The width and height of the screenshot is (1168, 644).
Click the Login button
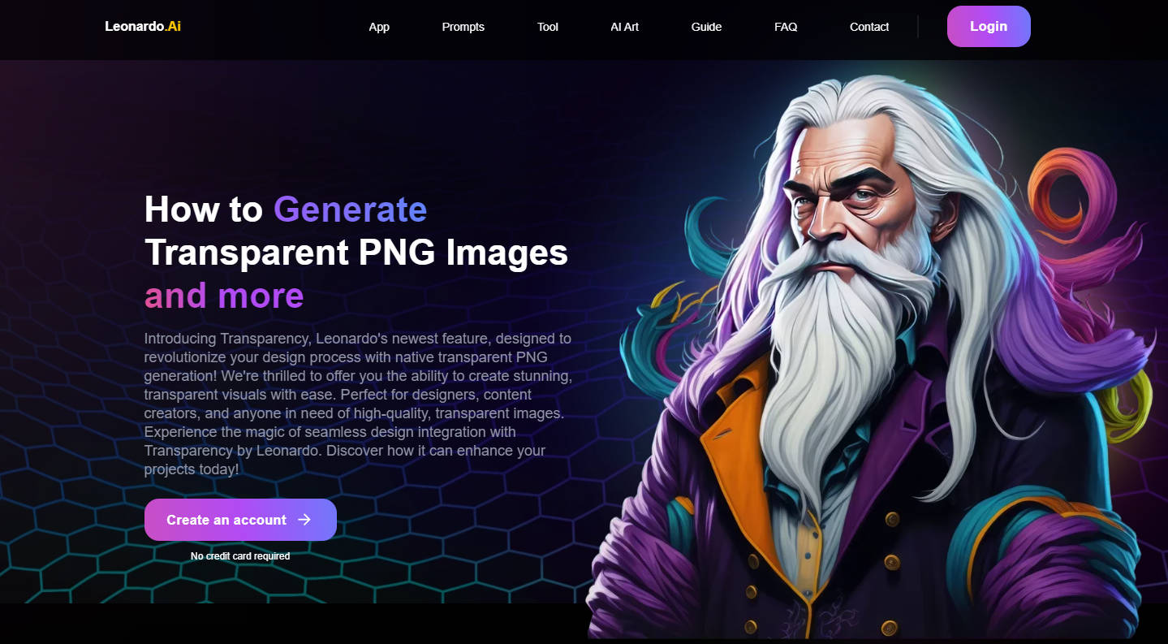pyautogui.click(x=989, y=26)
